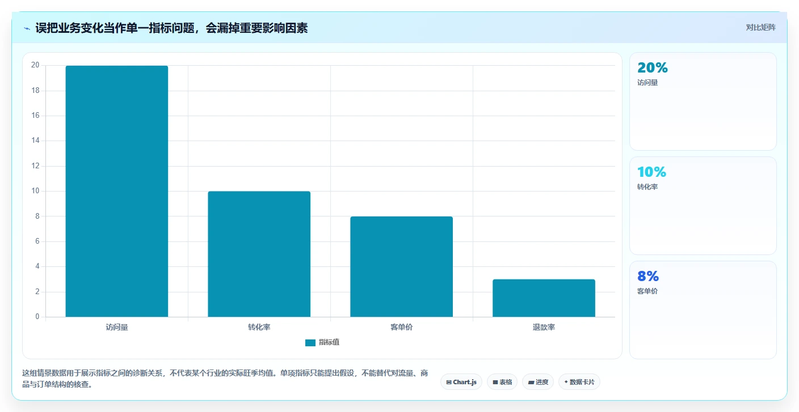Screen dimensions: 799x412
Task: Click the 转化率 x-axis label
Action: 259,328
